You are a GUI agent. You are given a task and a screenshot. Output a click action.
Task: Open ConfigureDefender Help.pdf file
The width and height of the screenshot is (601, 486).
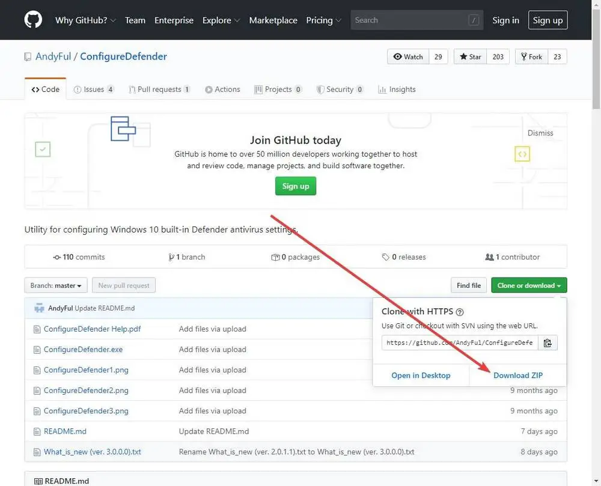coord(92,329)
